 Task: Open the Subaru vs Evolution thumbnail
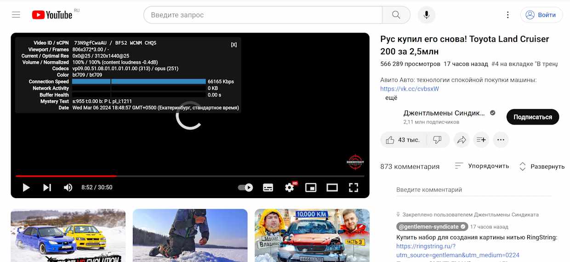tap(68, 235)
